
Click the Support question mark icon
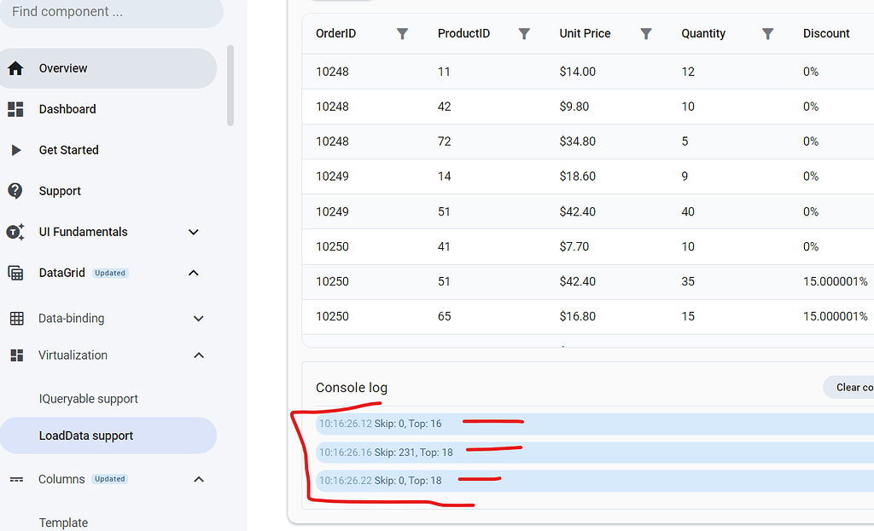pos(15,191)
